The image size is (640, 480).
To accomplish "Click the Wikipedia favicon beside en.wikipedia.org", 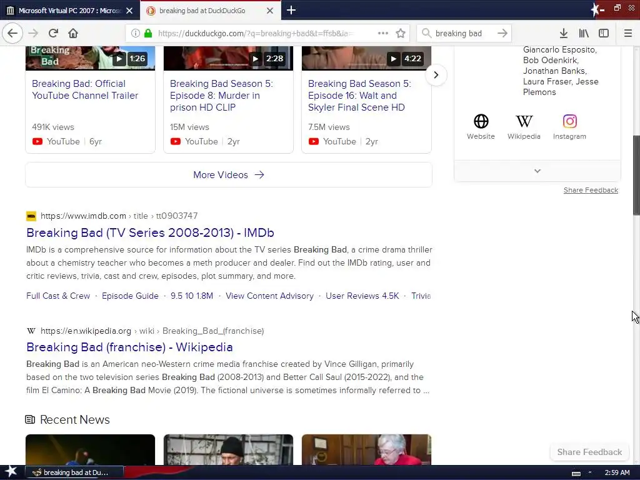I will click(31, 331).
